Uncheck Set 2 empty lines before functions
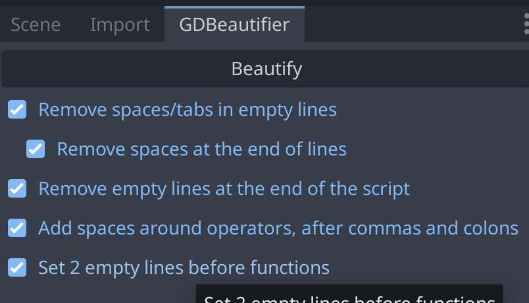 click(x=17, y=267)
